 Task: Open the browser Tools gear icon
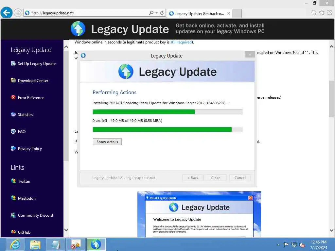(x=330, y=13)
